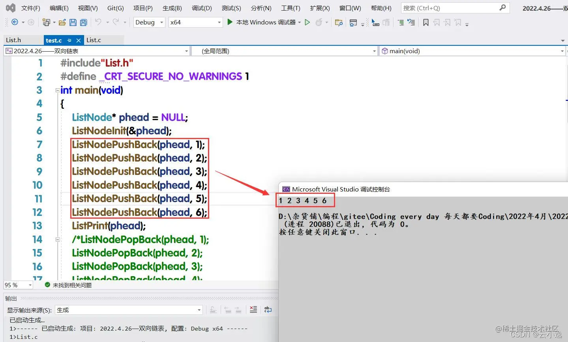This screenshot has width=568, height=342.
Task: Open the 帮助(H) menu
Action: pyautogui.click(x=381, y=8)
